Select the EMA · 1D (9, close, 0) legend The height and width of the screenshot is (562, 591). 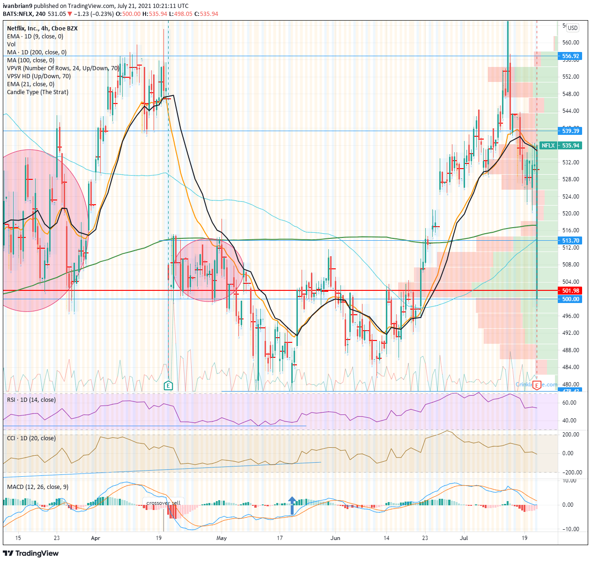(x=35, y=36)
